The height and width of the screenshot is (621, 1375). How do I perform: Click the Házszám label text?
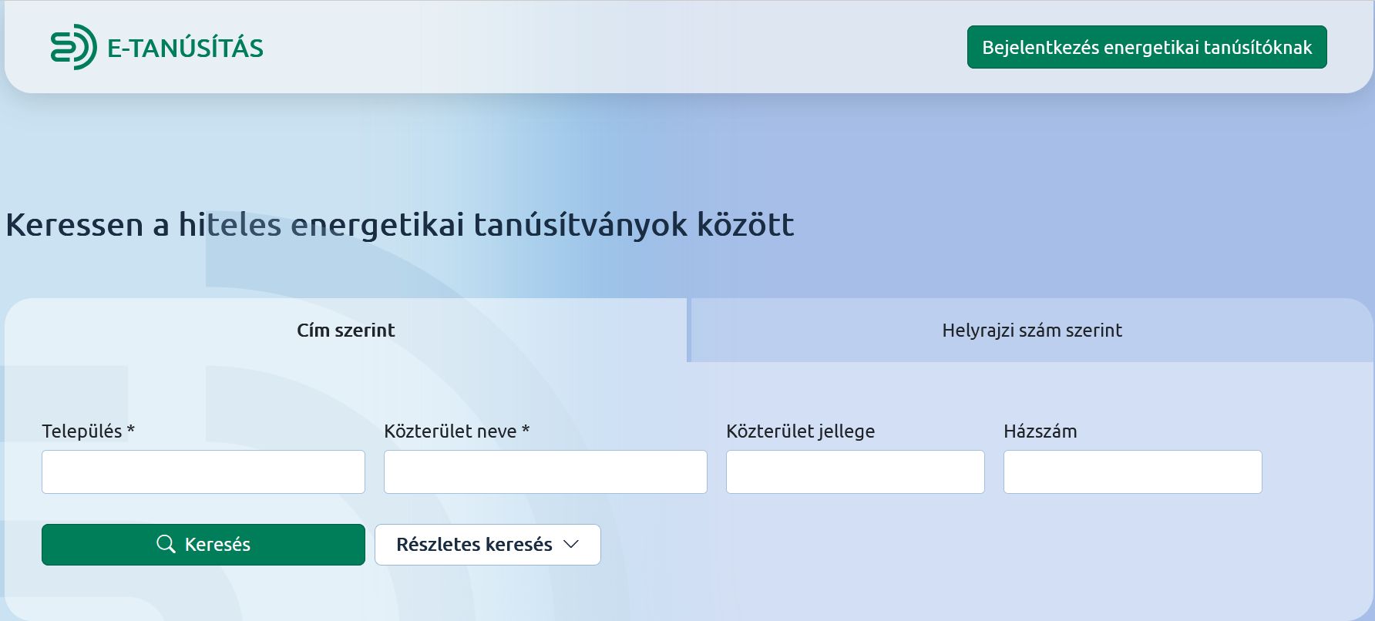(1040, 431)
